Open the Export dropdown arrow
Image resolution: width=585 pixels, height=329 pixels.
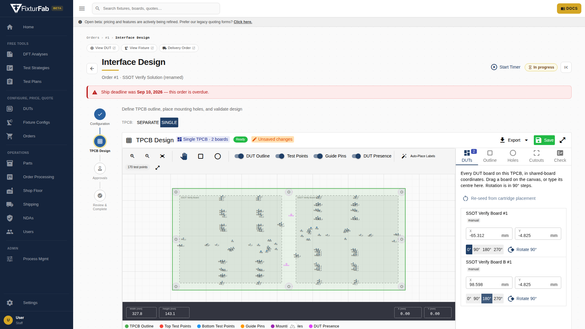coord(526,140)
